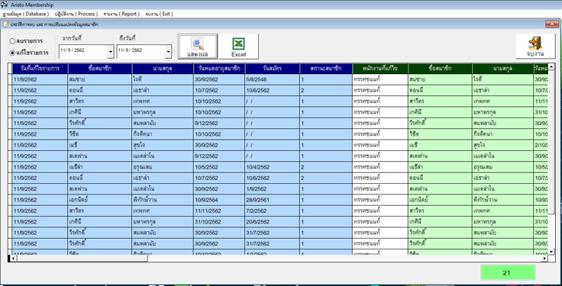Open the จบงาน (Exit) menu
The width and height of the screenshot is (562, 286).
tap(159, 14)
